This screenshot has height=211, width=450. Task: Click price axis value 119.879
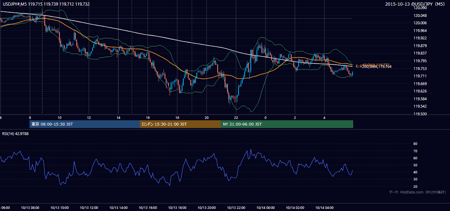(x=420, y=46)
